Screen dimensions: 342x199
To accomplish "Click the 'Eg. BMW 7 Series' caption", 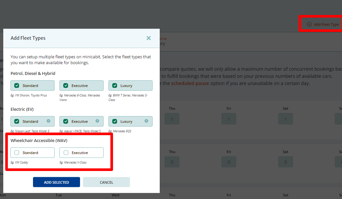I will pos(128,97).
